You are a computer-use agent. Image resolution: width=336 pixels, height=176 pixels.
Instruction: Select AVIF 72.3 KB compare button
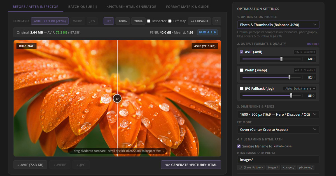click(x=50, y=21)
